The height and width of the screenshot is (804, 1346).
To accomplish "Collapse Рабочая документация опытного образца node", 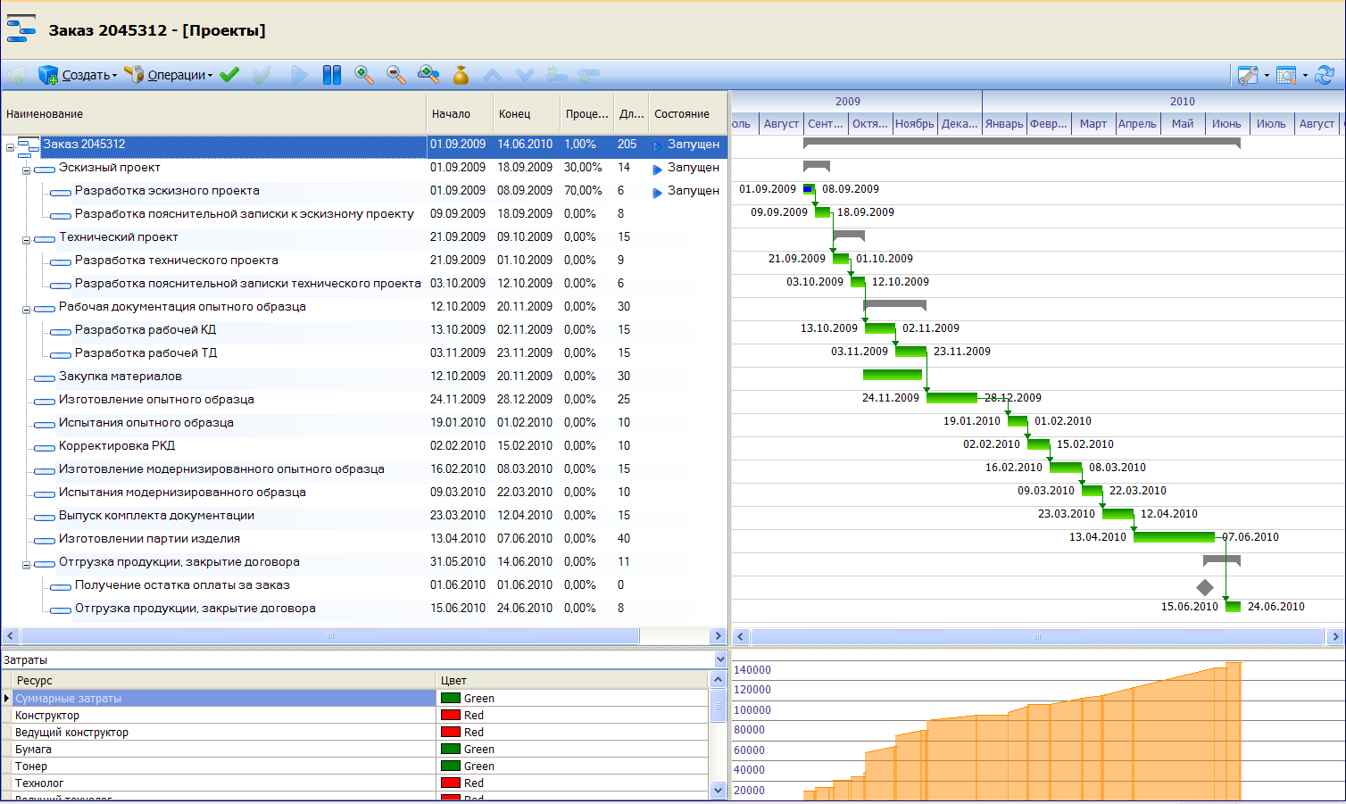I will pos(26,310).
